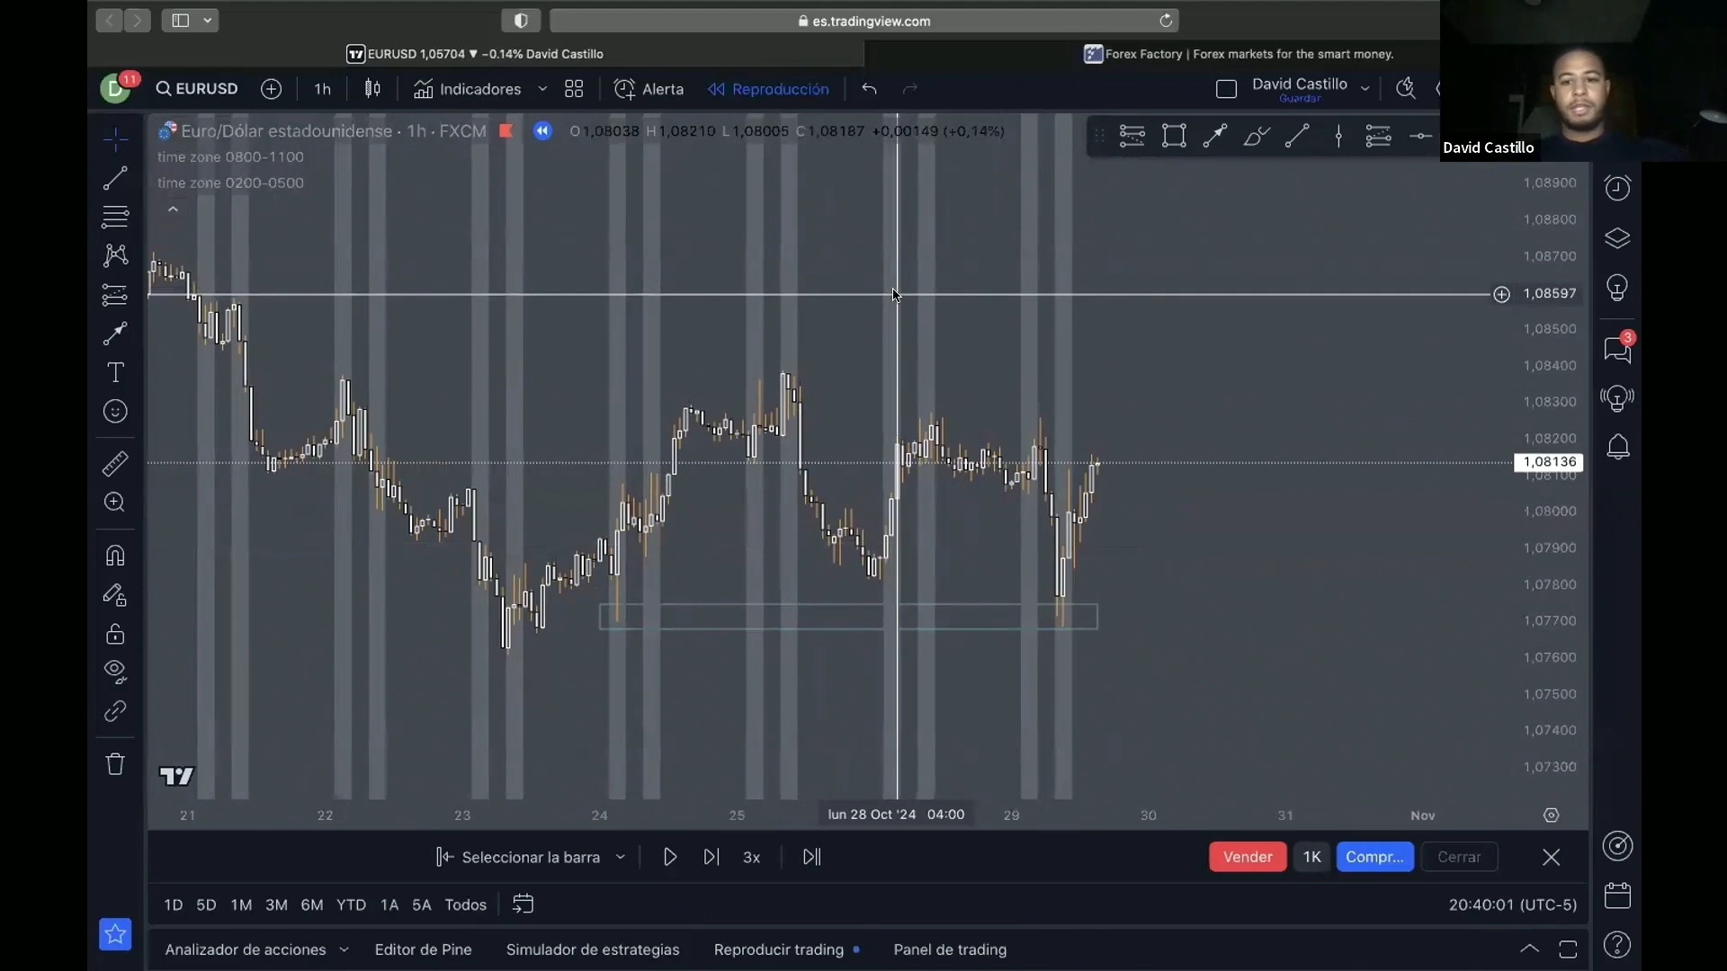Click the replay rewind badge in legend

(x=542, y=131)
